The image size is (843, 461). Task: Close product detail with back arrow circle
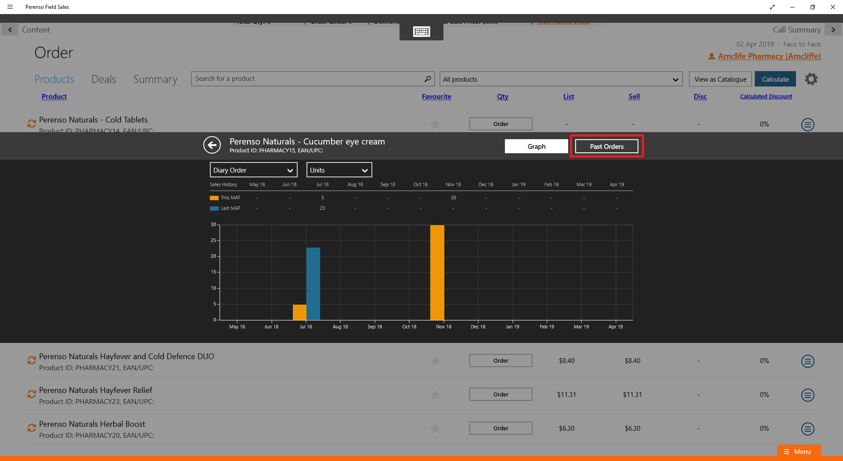coord(212,145)
